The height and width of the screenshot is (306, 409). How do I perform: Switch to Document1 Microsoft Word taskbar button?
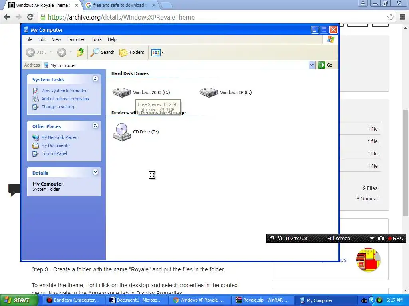(x=137, y=300)
